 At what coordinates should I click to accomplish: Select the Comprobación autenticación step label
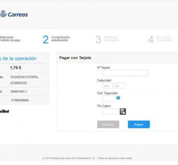pos(61,39)
